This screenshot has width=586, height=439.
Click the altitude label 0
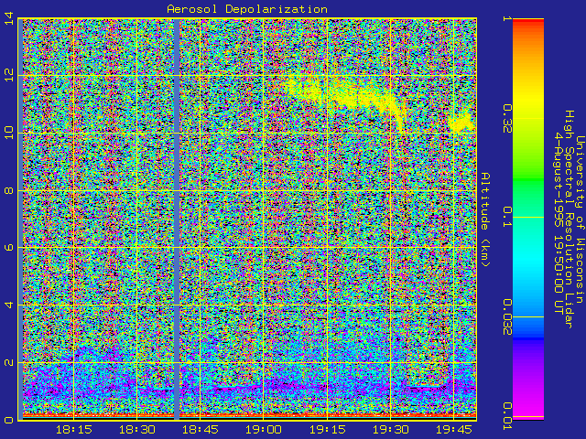(9, 420)
